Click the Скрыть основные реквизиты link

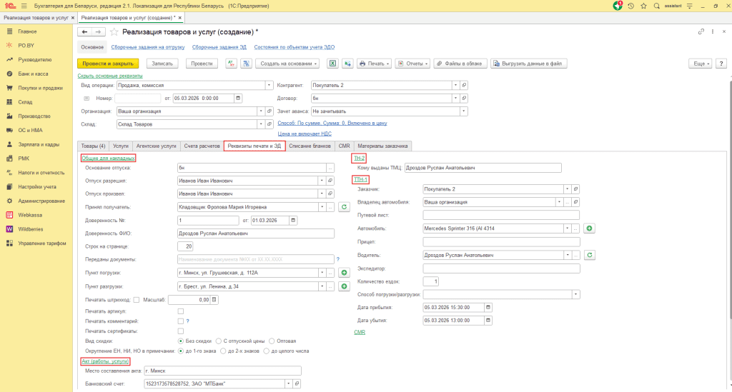coord(109,76)
